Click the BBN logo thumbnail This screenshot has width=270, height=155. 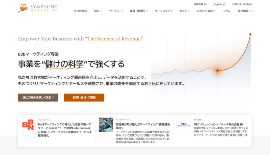(x=28, y=125)
